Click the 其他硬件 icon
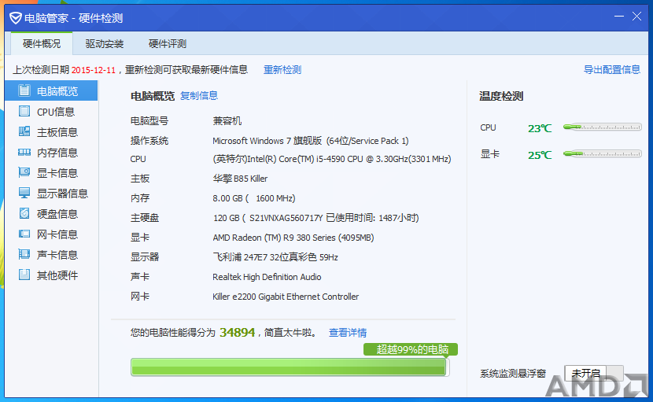 24,275
